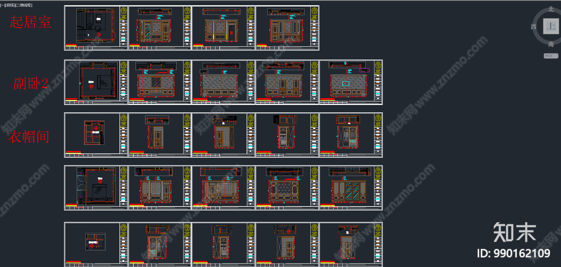Image resolution: width=561 pixels, height=267 pixels.
Task: Select the second sheet in the 副卧2 row
Action: click(160, 82)
